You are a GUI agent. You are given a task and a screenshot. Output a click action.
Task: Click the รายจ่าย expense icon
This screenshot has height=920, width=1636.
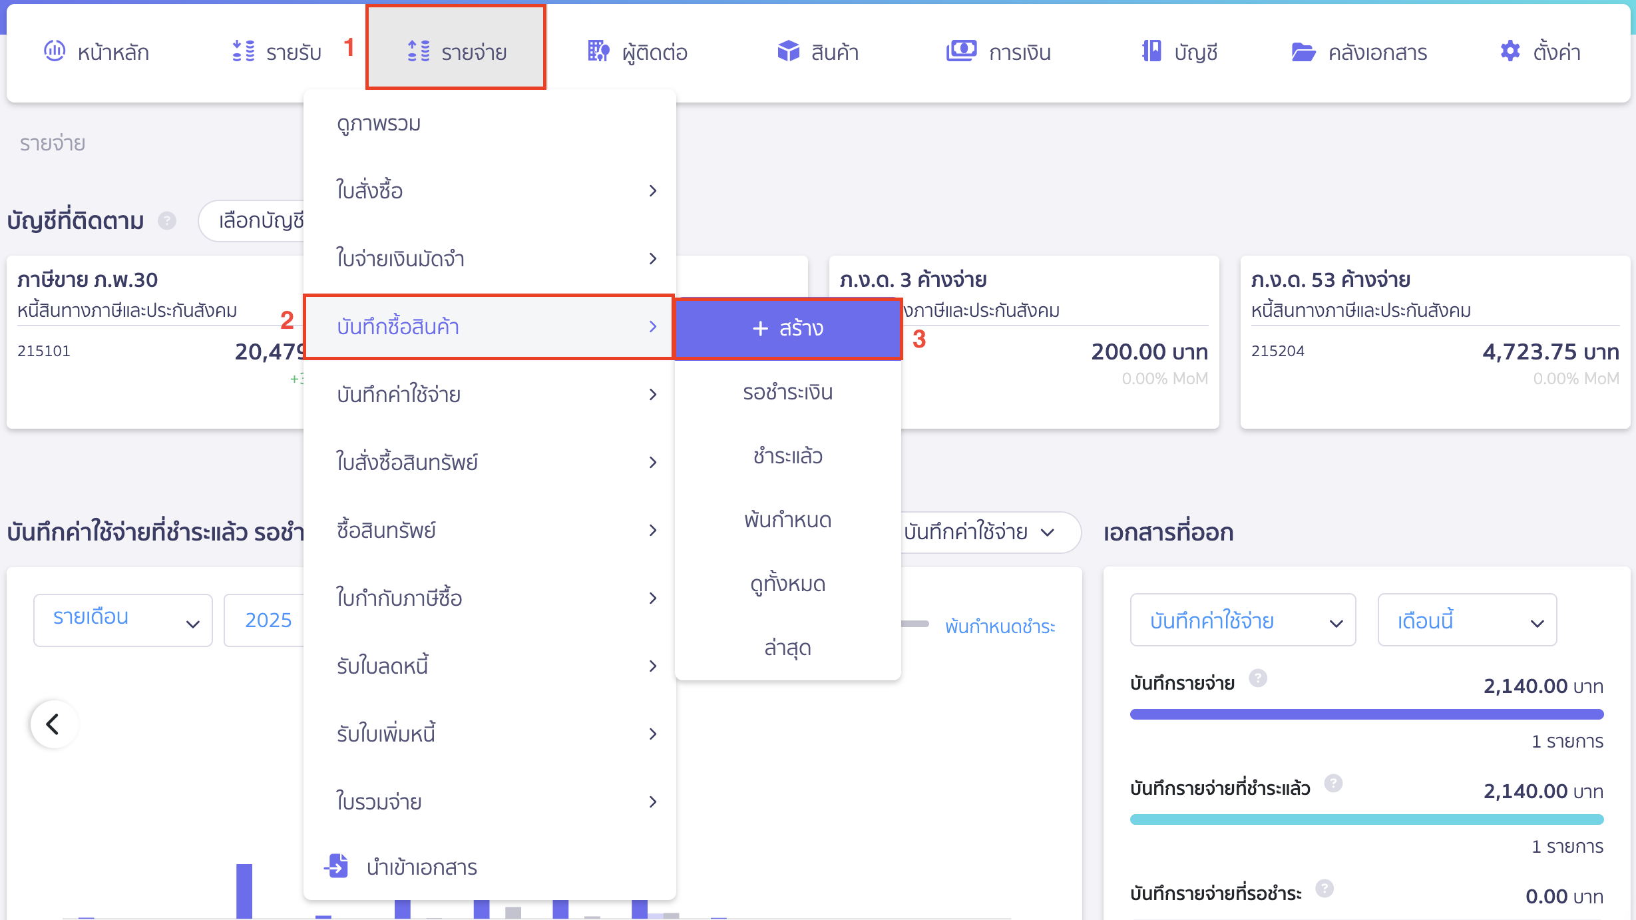pos(419,51)
